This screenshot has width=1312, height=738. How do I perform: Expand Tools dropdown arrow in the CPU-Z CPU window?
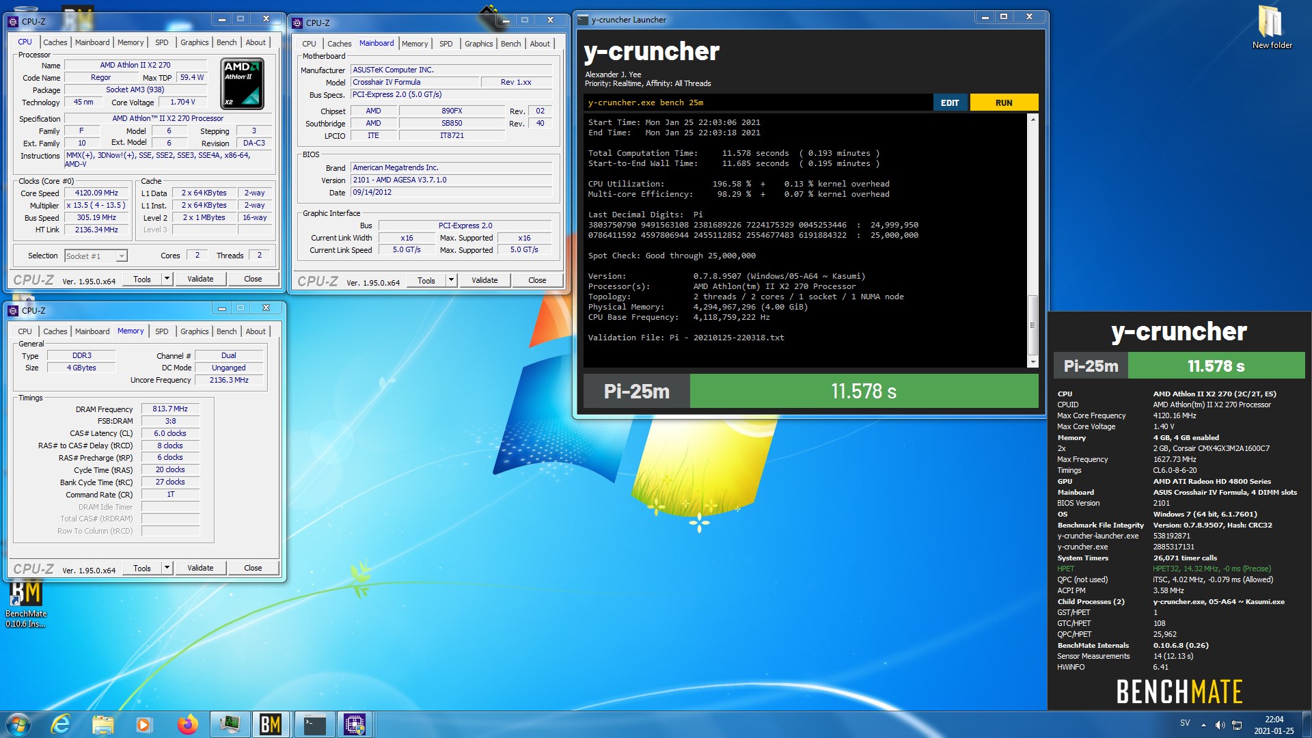(167, 279)
